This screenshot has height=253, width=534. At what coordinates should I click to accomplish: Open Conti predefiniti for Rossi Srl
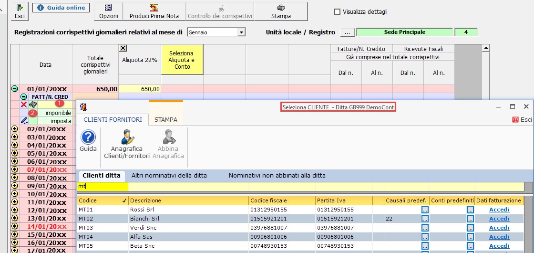[470, 210]
